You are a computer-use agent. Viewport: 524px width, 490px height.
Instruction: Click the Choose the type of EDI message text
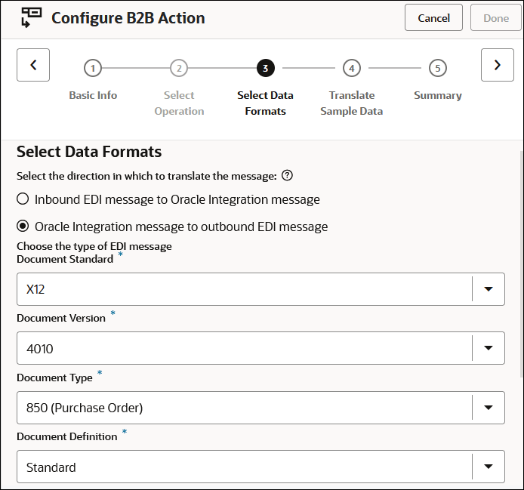[x=94, y=246]
